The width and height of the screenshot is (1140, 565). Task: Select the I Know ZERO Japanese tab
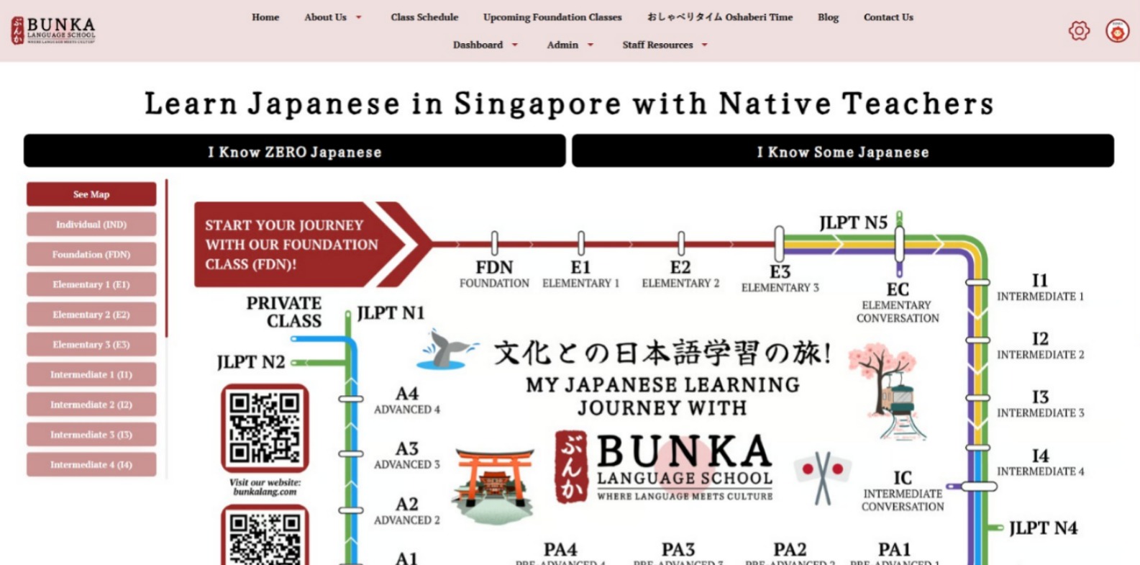point(295,151)
